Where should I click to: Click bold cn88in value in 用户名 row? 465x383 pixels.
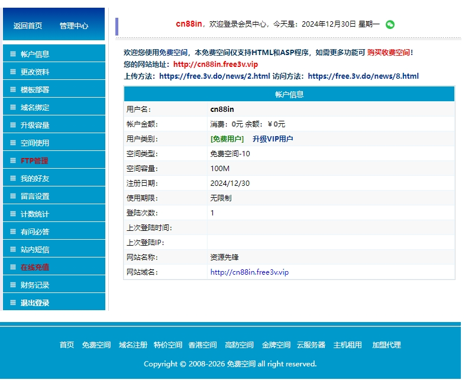pos(222,109)
